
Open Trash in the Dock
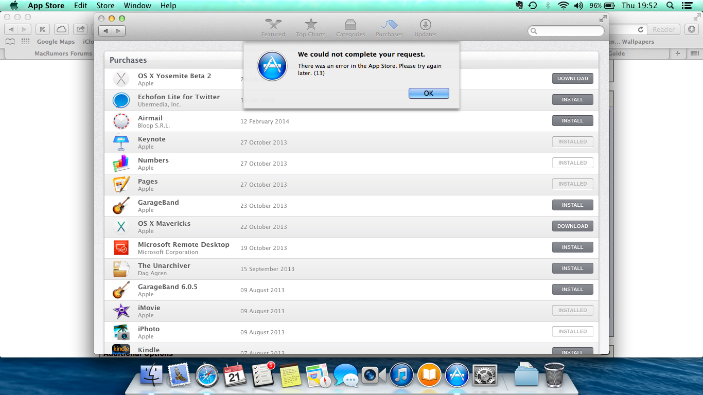coord(554,374)
